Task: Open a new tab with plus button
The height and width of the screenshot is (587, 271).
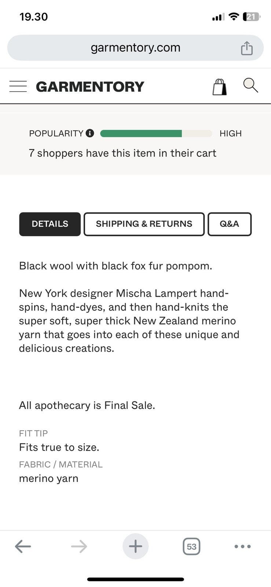Action: [135, 546]
